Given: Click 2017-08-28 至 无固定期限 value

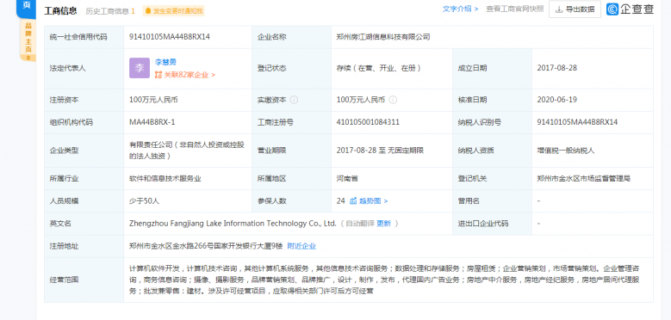Looking at the screenshot, I should click(380, 151).
